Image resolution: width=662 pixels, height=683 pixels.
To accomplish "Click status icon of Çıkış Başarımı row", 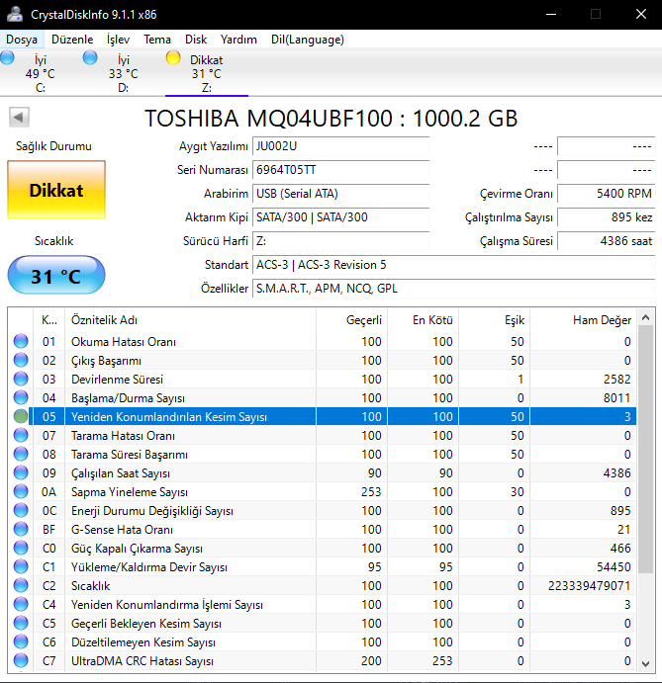I will coord(21,360).
